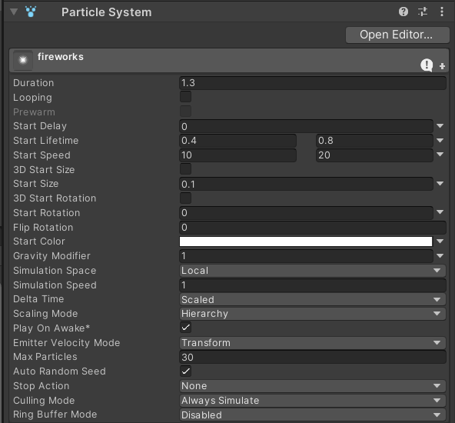Click the Start Delay value field
Image resolution: width=455 pixels, height=423 pixels.
(306, 126)
